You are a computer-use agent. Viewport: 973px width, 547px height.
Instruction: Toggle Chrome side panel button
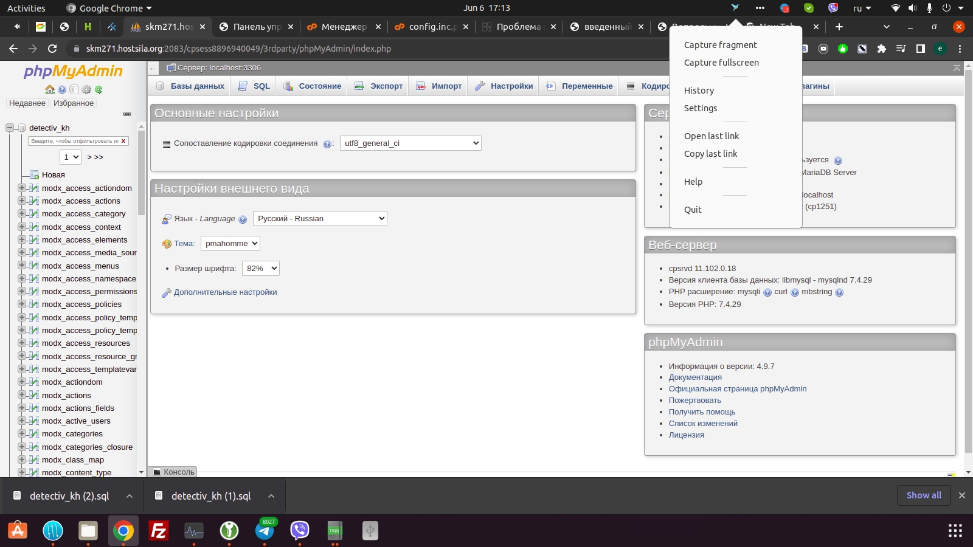921,49
